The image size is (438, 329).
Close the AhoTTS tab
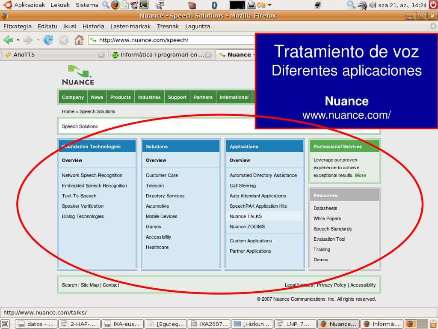(101, 55)
